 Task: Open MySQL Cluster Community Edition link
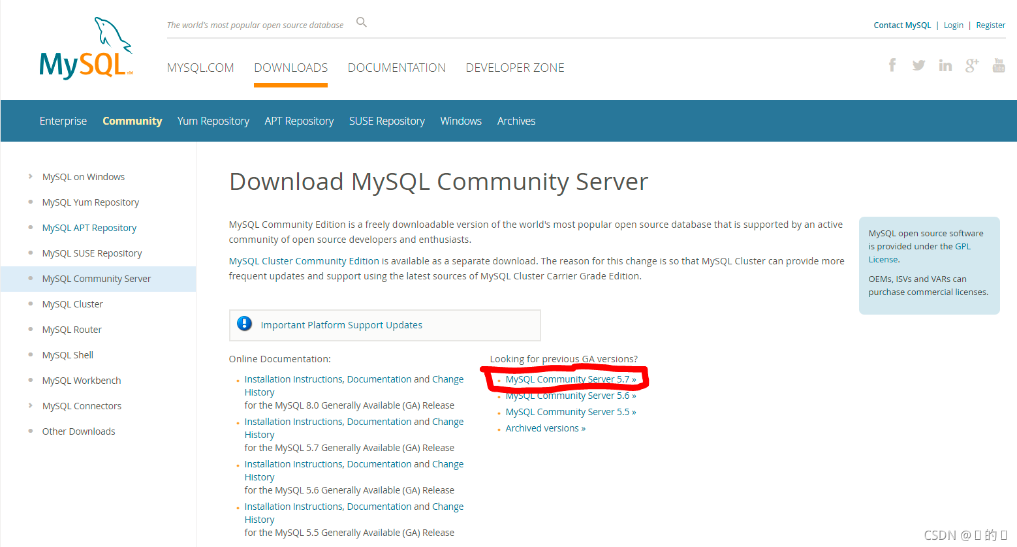click(x=304, y=261)
